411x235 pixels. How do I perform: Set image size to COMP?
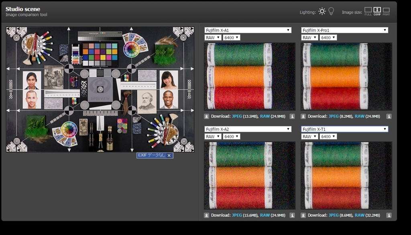click(377, 12)
